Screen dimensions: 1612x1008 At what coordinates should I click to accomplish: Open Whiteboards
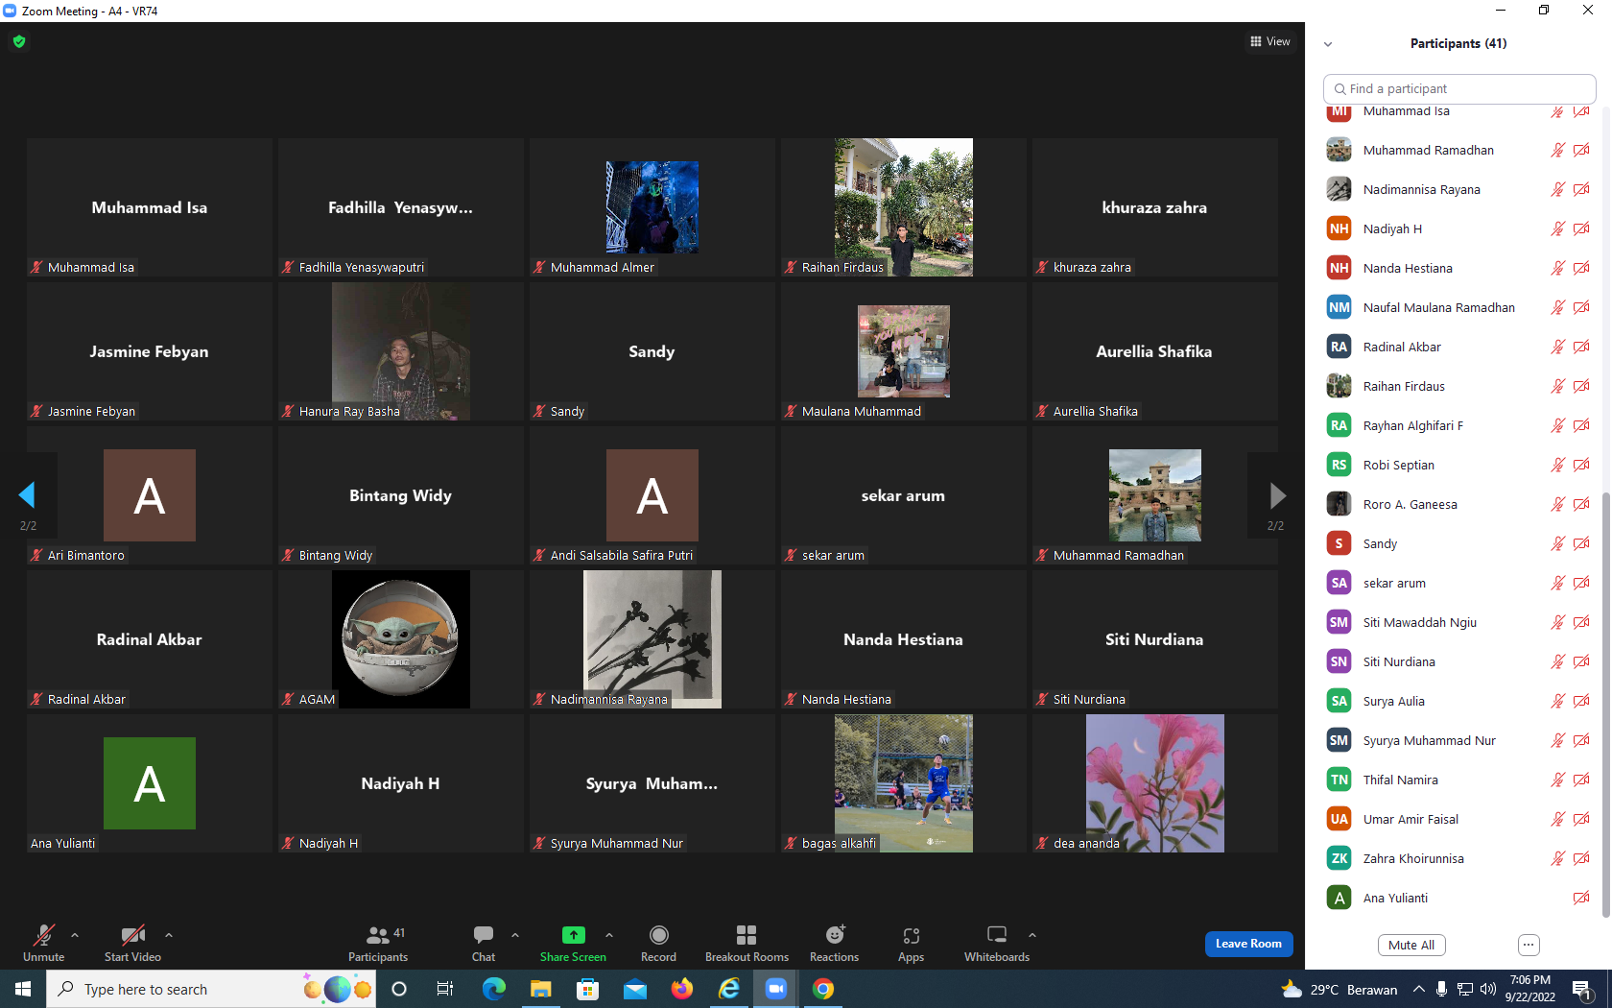(x=997, y=943)
